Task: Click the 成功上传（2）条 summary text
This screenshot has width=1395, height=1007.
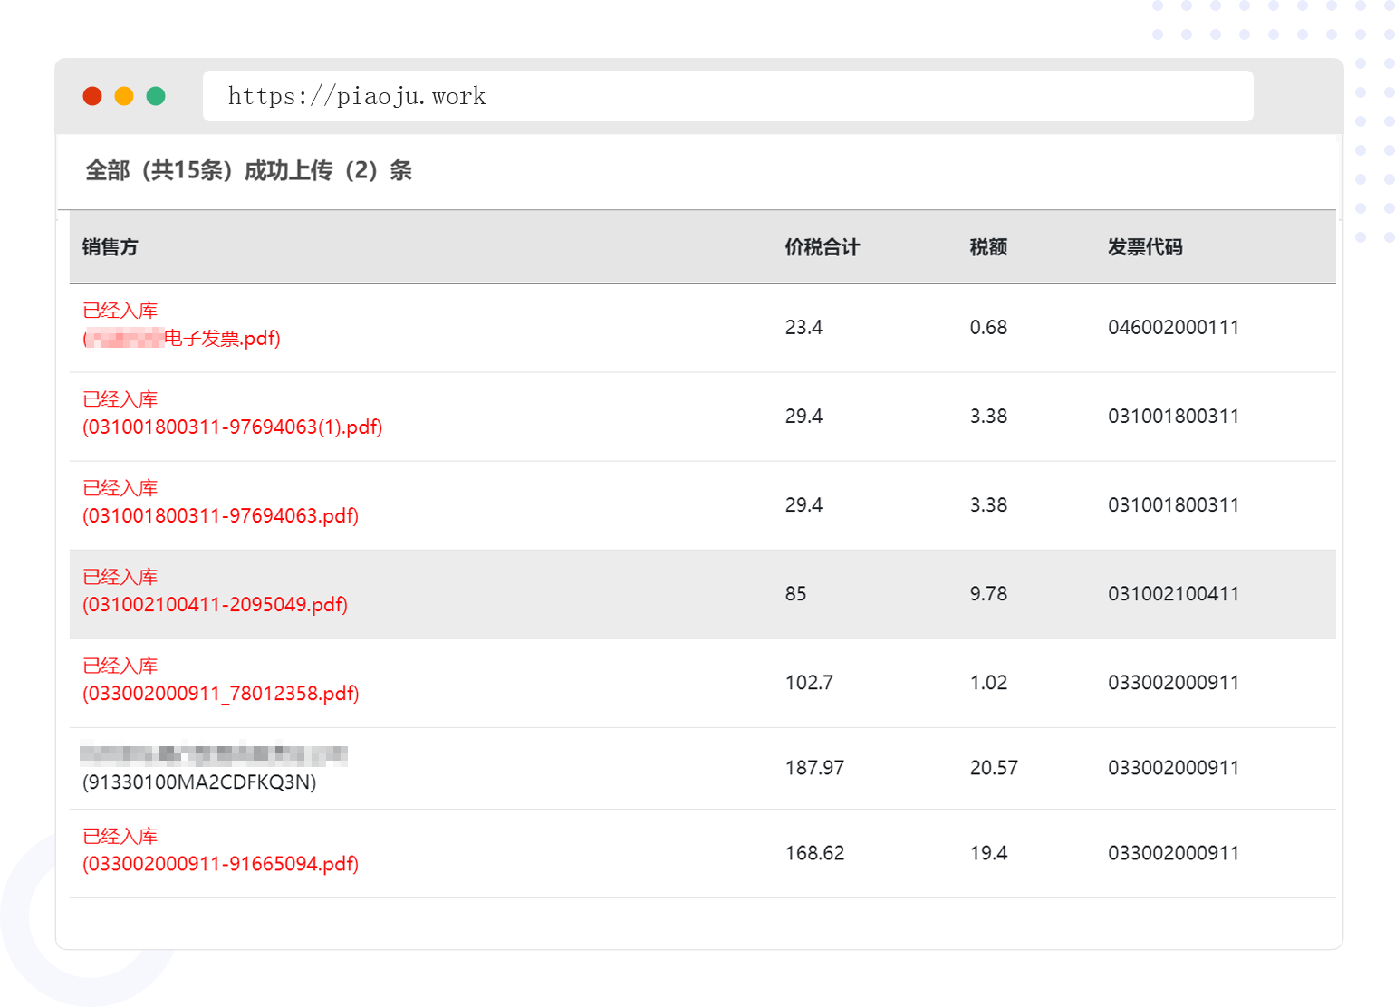Action: pyautogui.click(x=328, y=171)
